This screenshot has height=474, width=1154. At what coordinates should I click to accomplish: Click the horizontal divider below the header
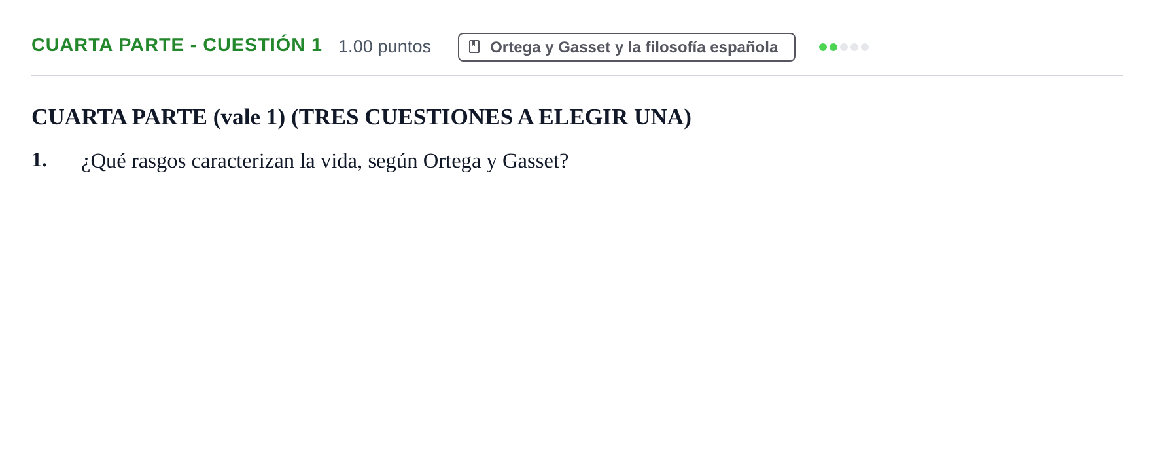point(577,75)
